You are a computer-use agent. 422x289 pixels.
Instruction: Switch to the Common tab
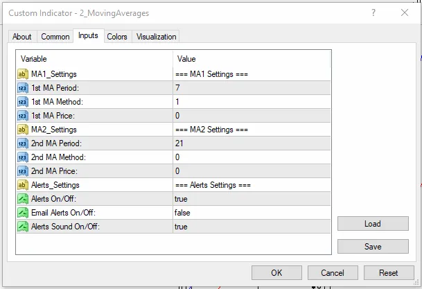55,37
